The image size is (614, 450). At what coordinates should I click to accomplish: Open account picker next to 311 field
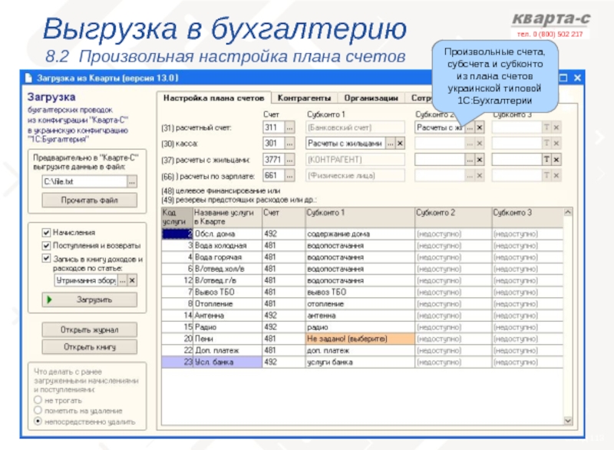point(290,127)
